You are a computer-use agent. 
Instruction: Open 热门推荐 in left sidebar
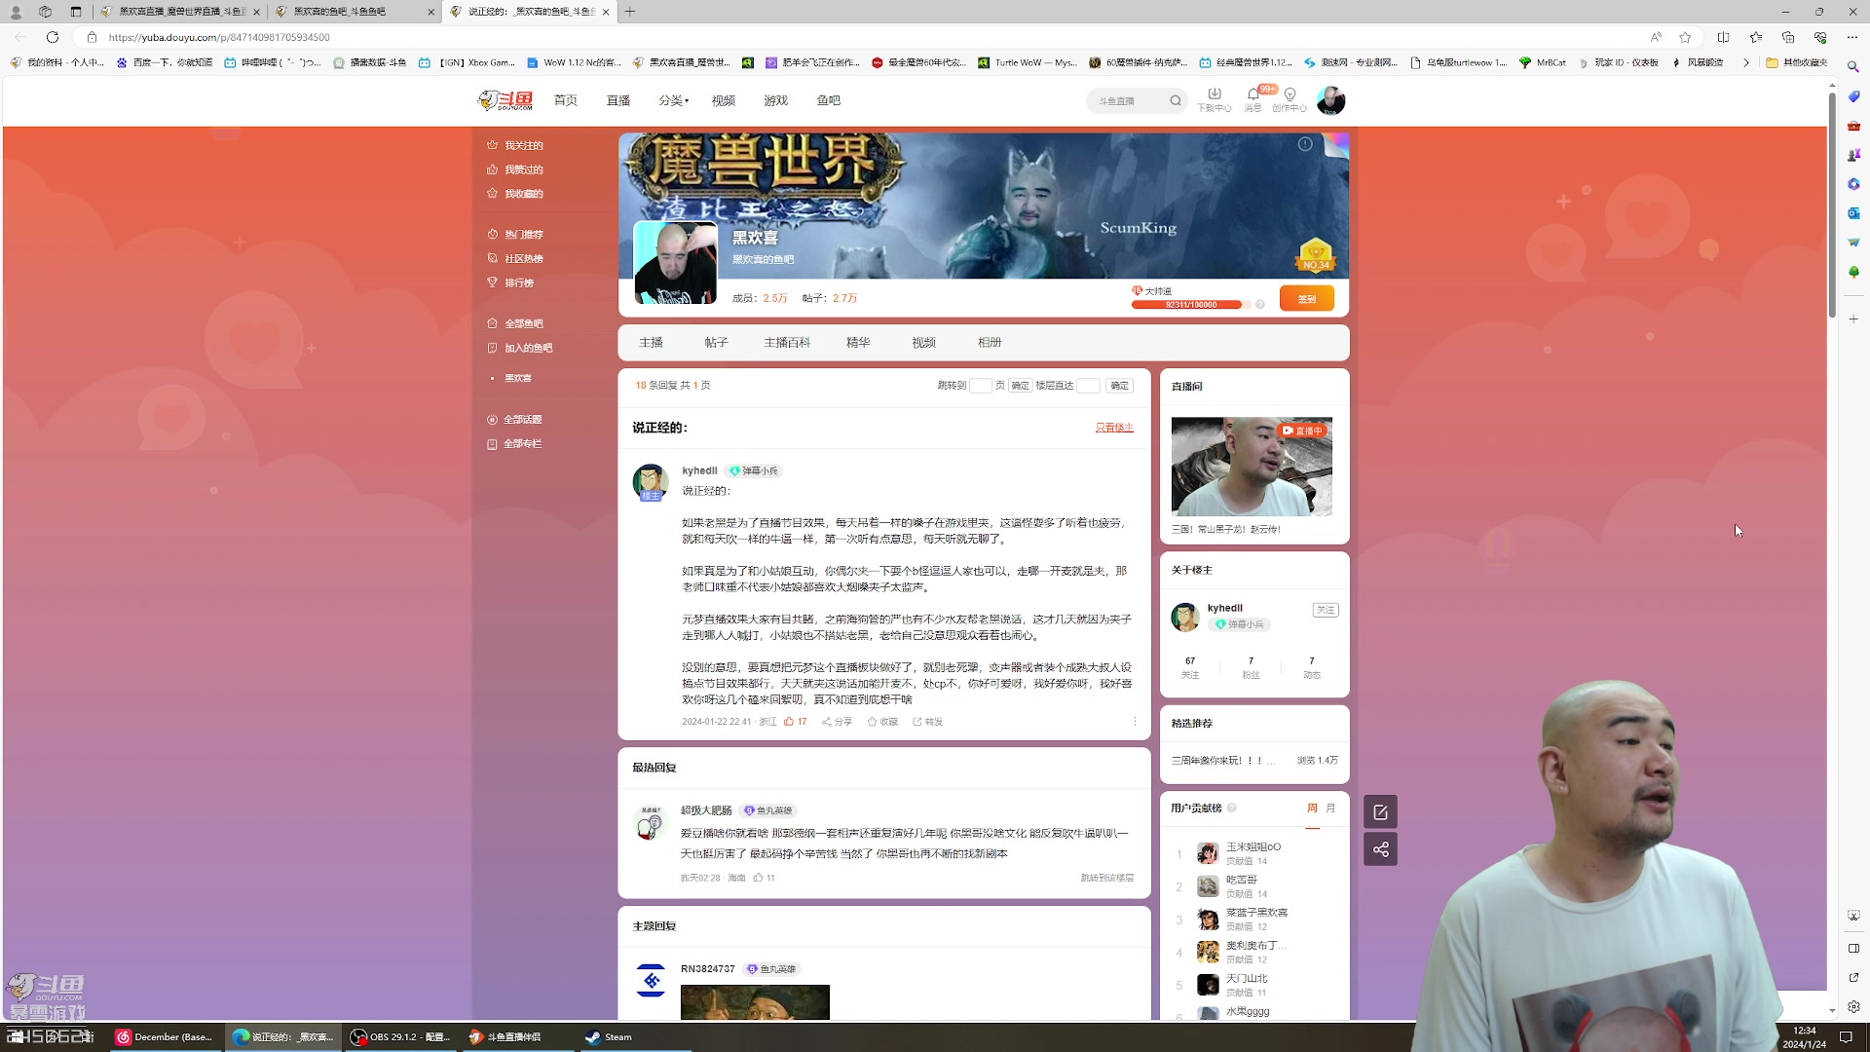515,235
